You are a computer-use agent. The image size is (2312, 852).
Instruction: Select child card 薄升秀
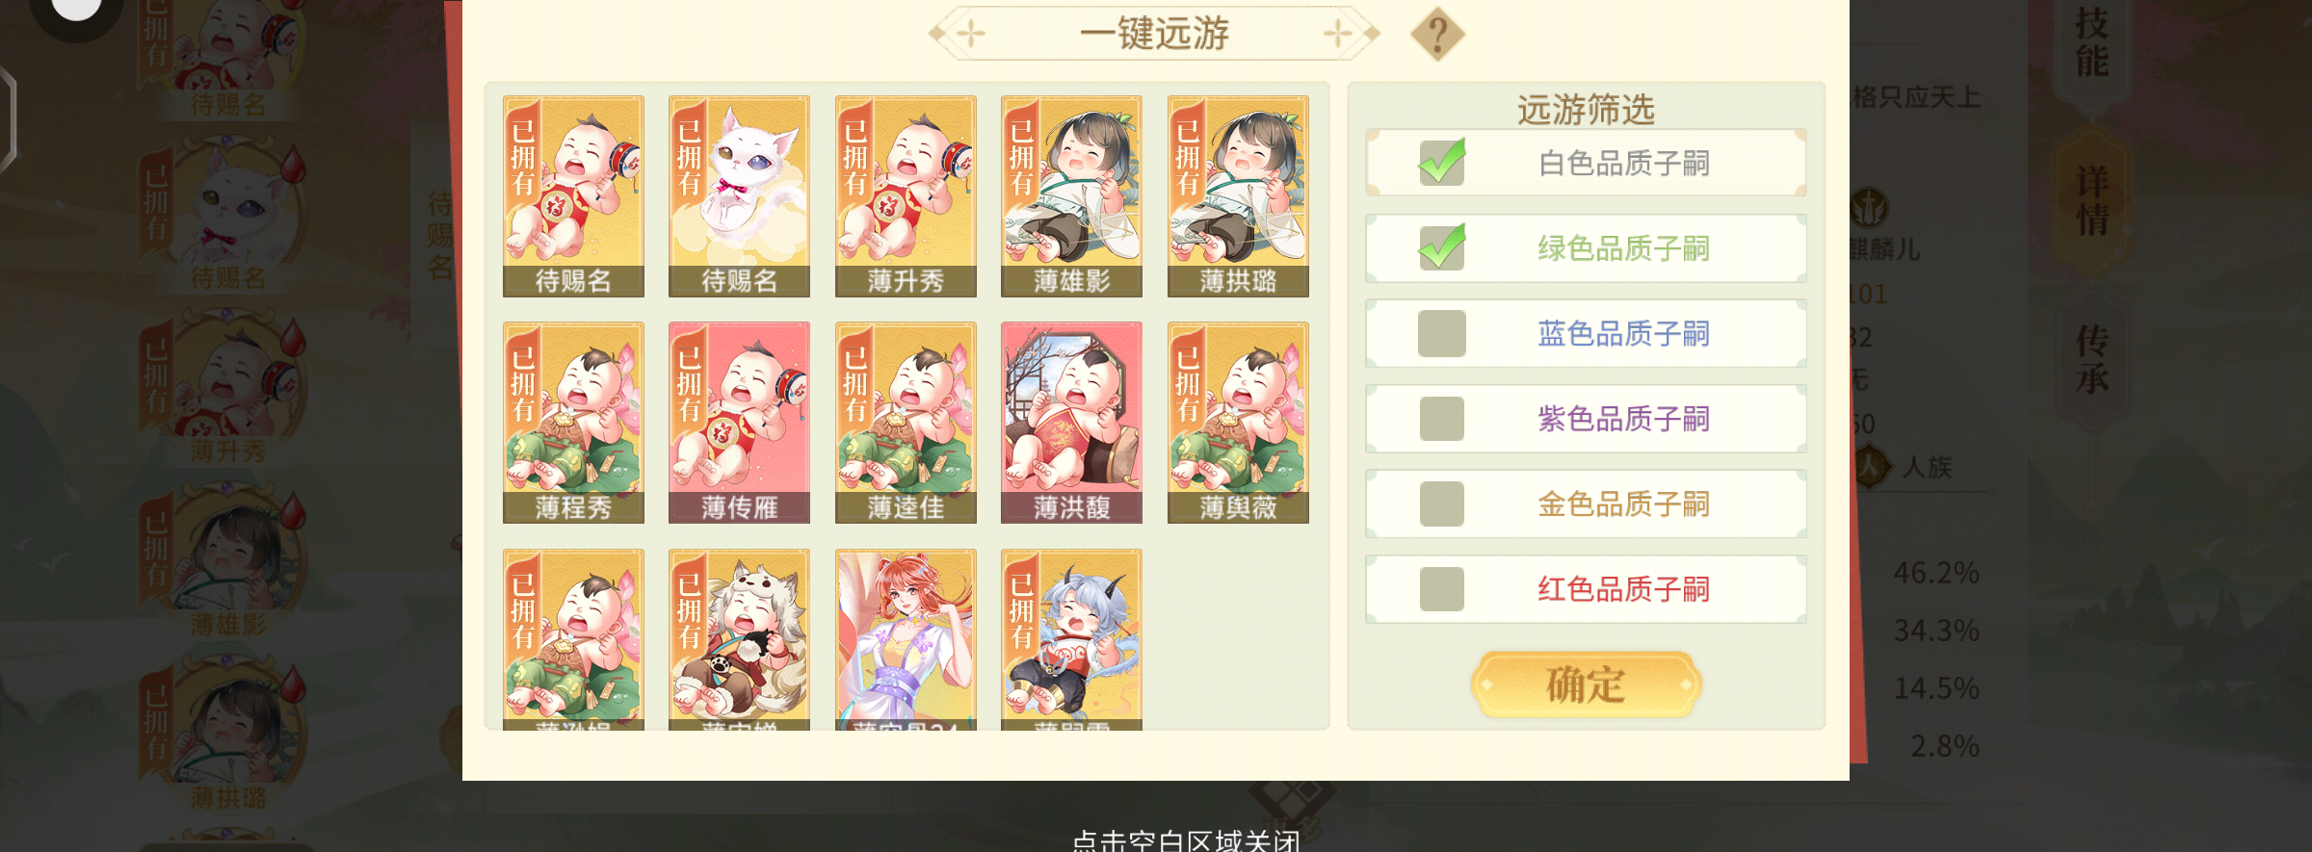(x=906, y=196)
